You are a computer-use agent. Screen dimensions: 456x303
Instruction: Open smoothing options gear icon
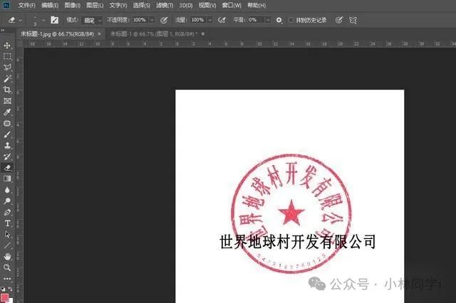279,20
